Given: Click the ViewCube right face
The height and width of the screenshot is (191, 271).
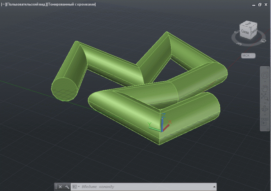Looking at the screenshot, I should point(253,30).
